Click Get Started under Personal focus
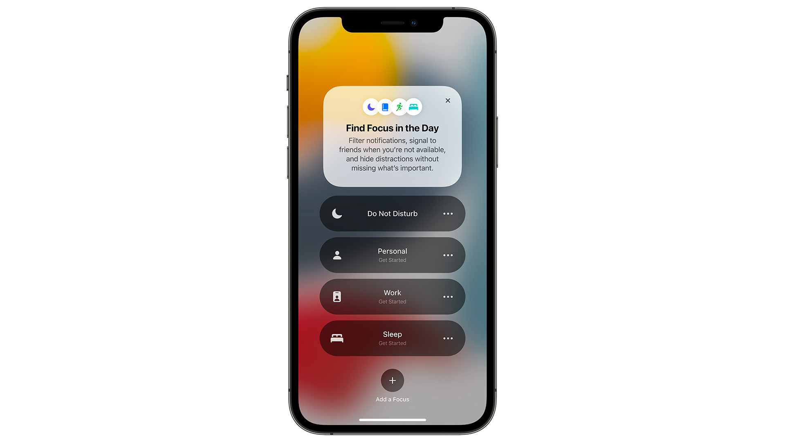This screenshot has width=785, height=442. tap(392, 260)
